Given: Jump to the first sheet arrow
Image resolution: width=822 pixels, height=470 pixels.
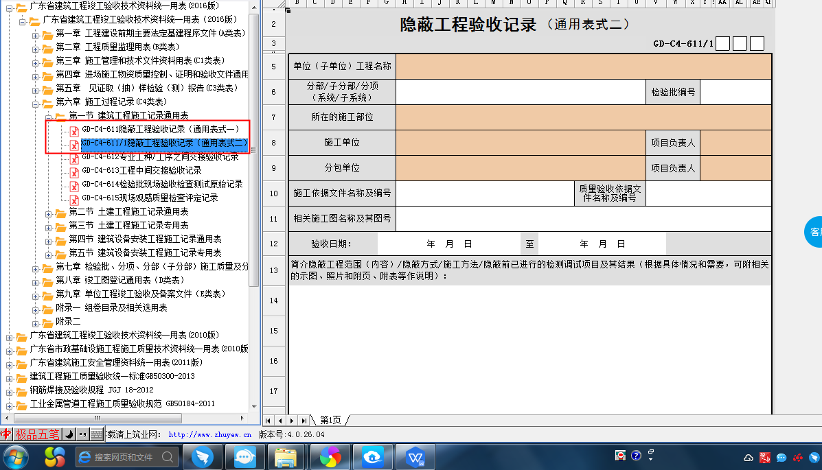Looking at the screenshot, I should 269,420.
